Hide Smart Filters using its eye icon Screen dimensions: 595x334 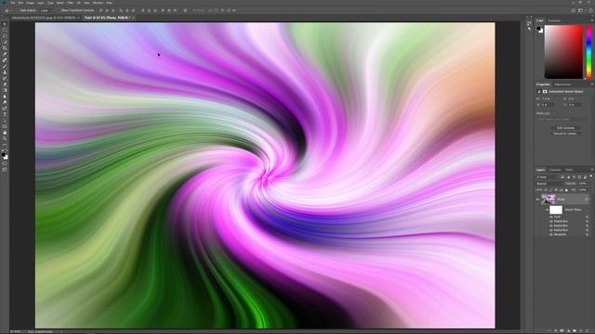(547, 210)
